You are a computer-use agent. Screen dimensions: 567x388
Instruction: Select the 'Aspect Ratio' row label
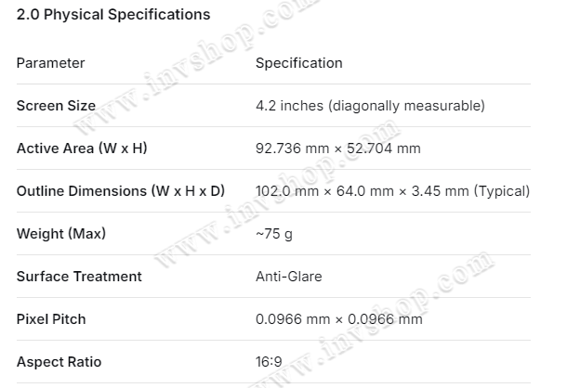(x=59, y=362)
